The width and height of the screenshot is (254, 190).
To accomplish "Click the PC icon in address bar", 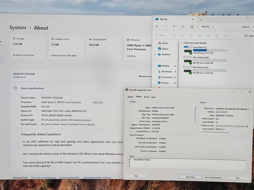I will pos(192,27).
